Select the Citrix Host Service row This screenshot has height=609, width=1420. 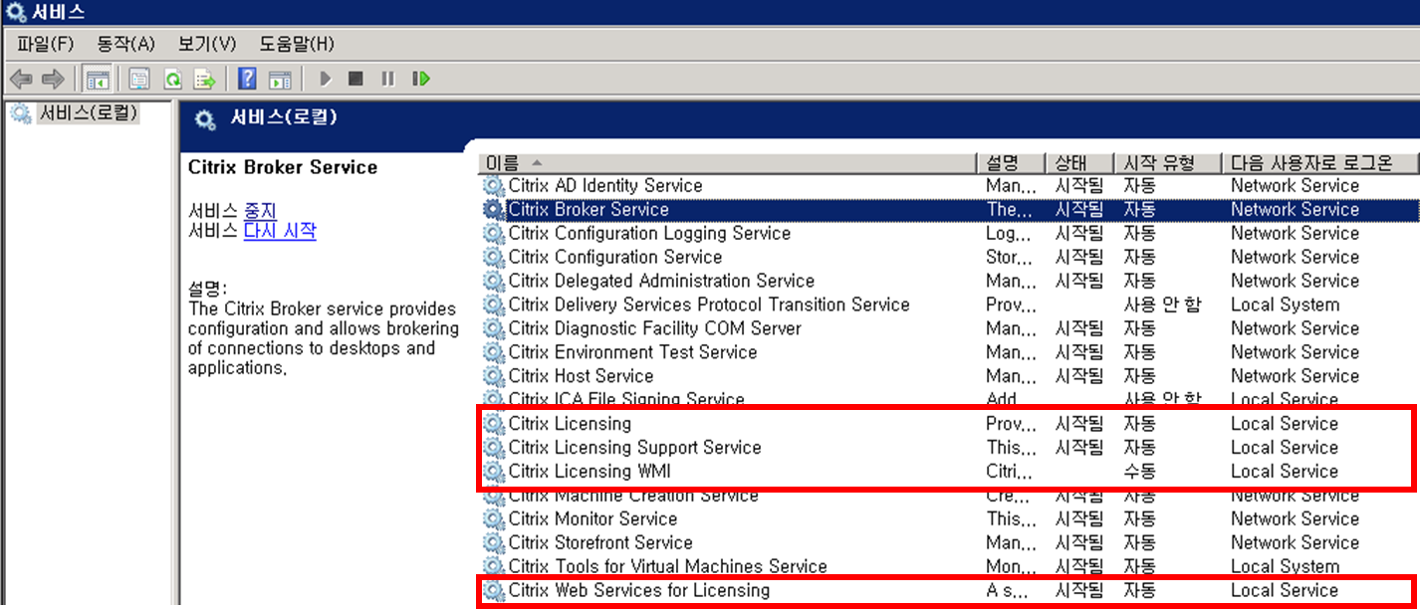[x=949, y=376]
